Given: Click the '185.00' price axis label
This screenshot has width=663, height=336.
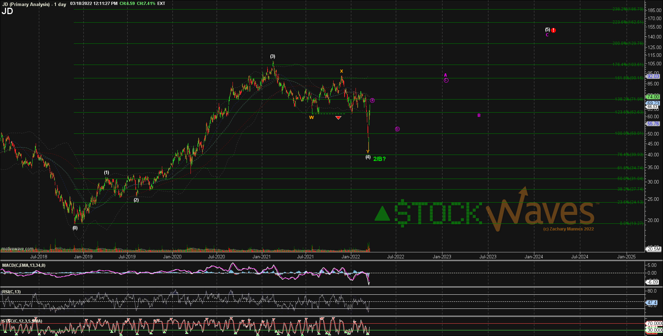Looking at the screenshot, I should click(x=655, y=10).
